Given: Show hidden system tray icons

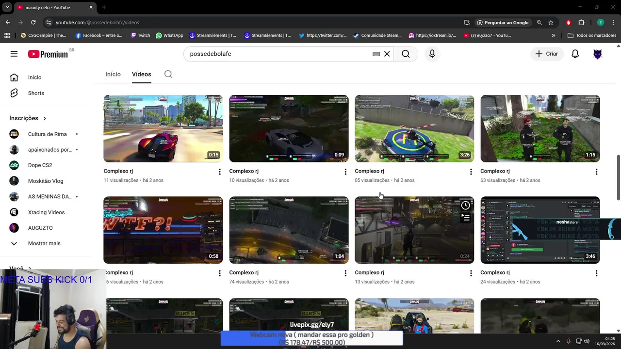Looking at the screenshot, I should pyautogui.click(x=557, y=341).
